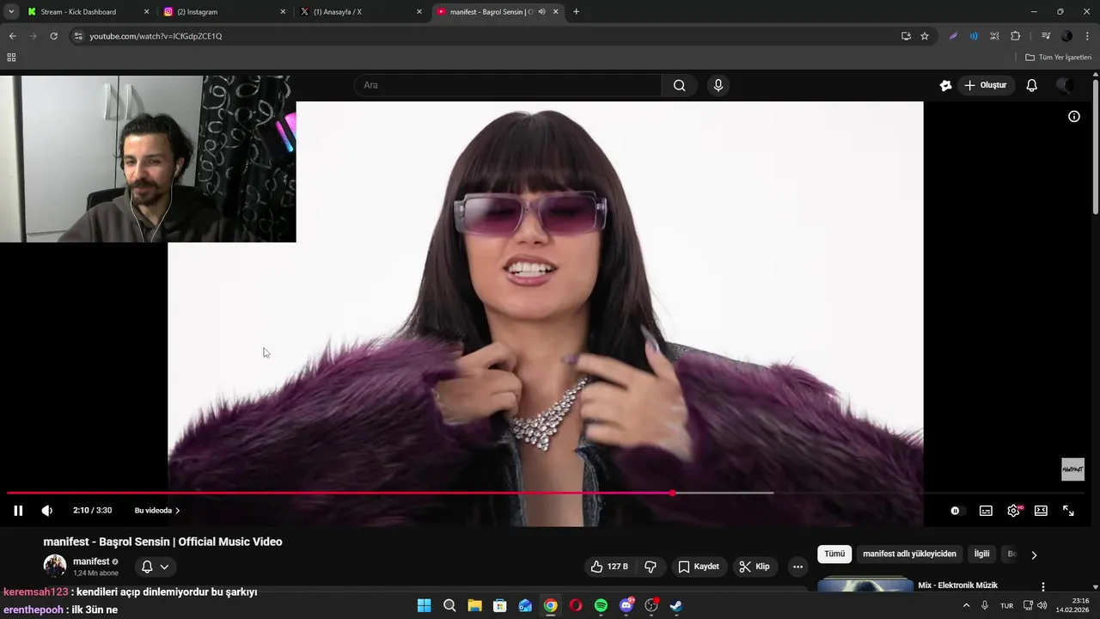Screen dimensions: 1100x619
Task: Start voice search with microphone icon
Action: (718, 85)
